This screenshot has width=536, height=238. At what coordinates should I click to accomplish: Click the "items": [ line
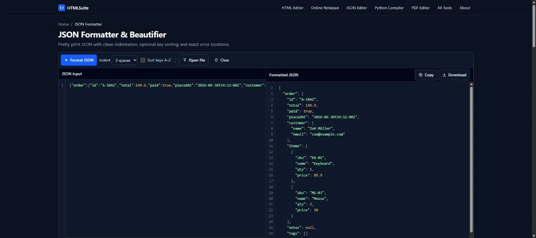[297, 146]
